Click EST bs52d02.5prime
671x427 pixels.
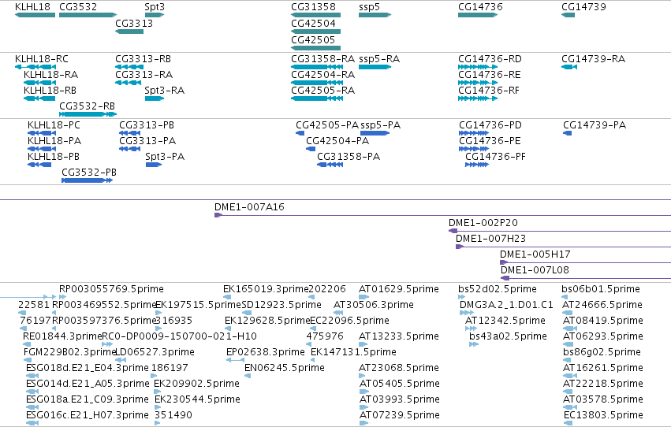coord(461,297)
